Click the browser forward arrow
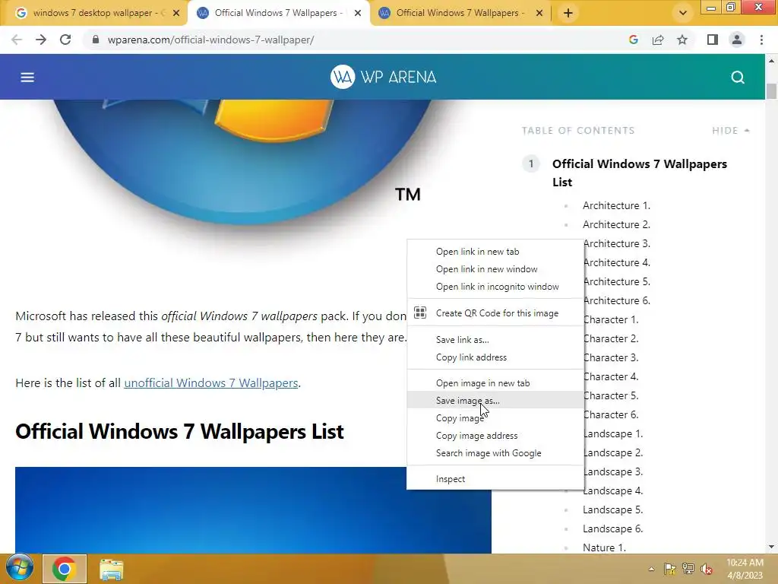 click(41, 40)
